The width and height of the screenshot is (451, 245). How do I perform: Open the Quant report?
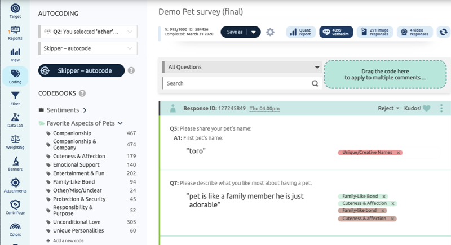(x=301, y=32)
